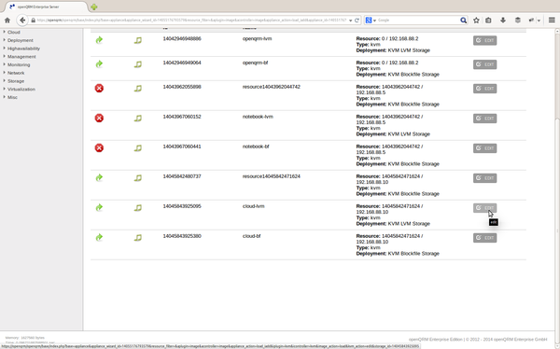Click the image type icon in openqrm-bf row

pos(138,64)
